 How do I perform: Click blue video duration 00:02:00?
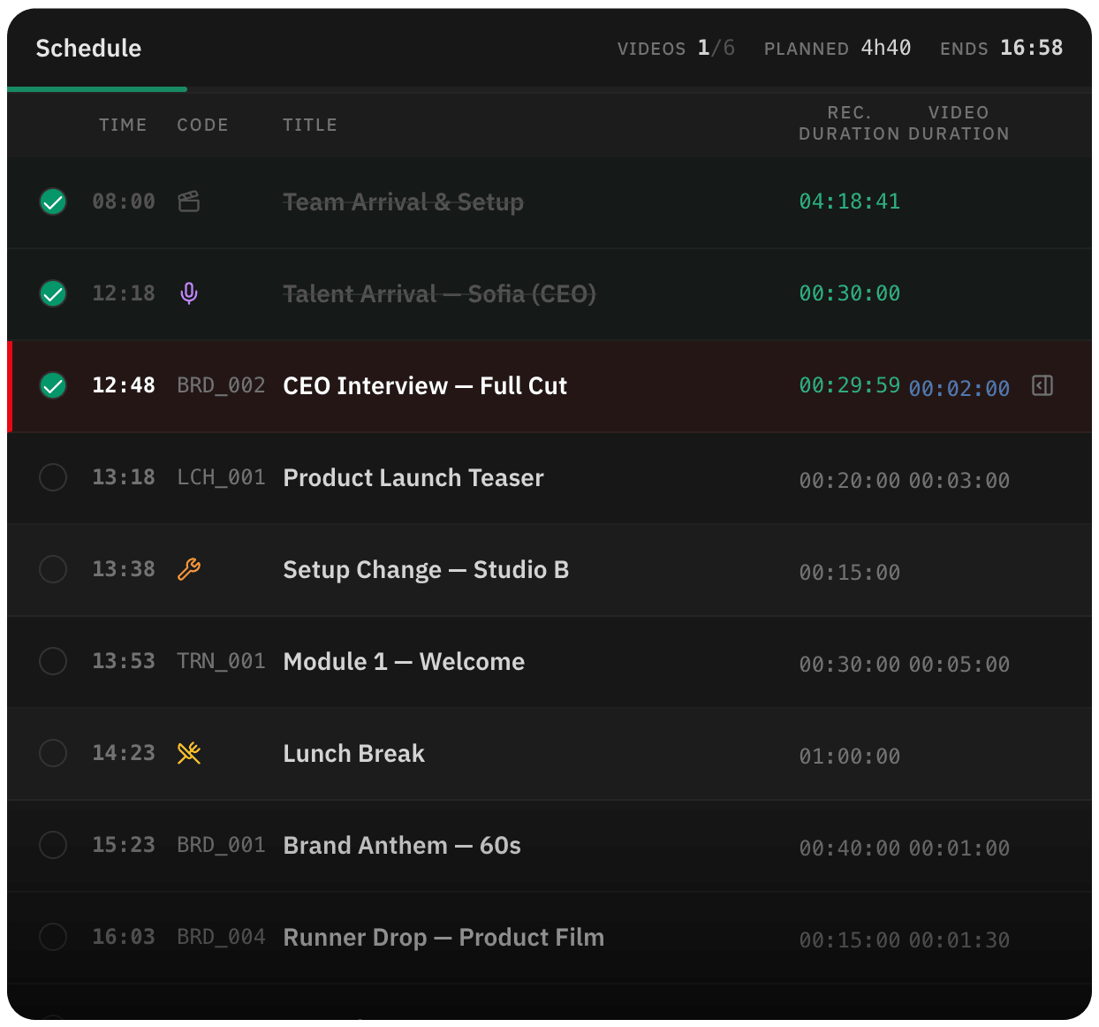(x=959, y=389)
